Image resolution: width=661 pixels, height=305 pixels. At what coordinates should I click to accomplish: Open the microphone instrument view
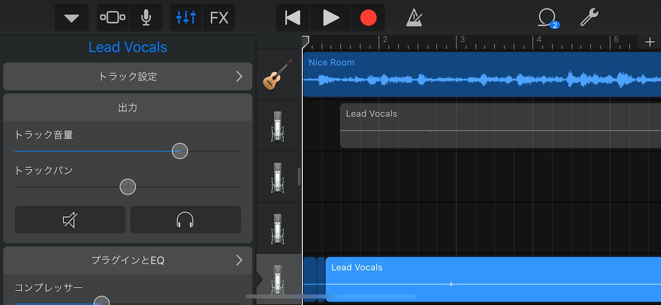(146, 18)
